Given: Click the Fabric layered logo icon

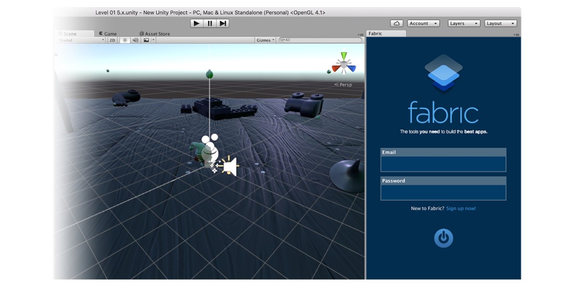Looking at the screenshot, I should tap(443, 73).
